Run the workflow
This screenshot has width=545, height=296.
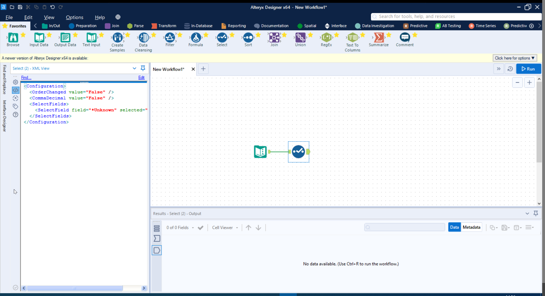tap(528, 69)
